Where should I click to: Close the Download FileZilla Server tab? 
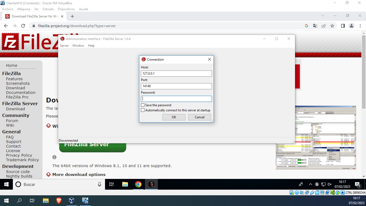pyautogui.click(x=62, y=16)
